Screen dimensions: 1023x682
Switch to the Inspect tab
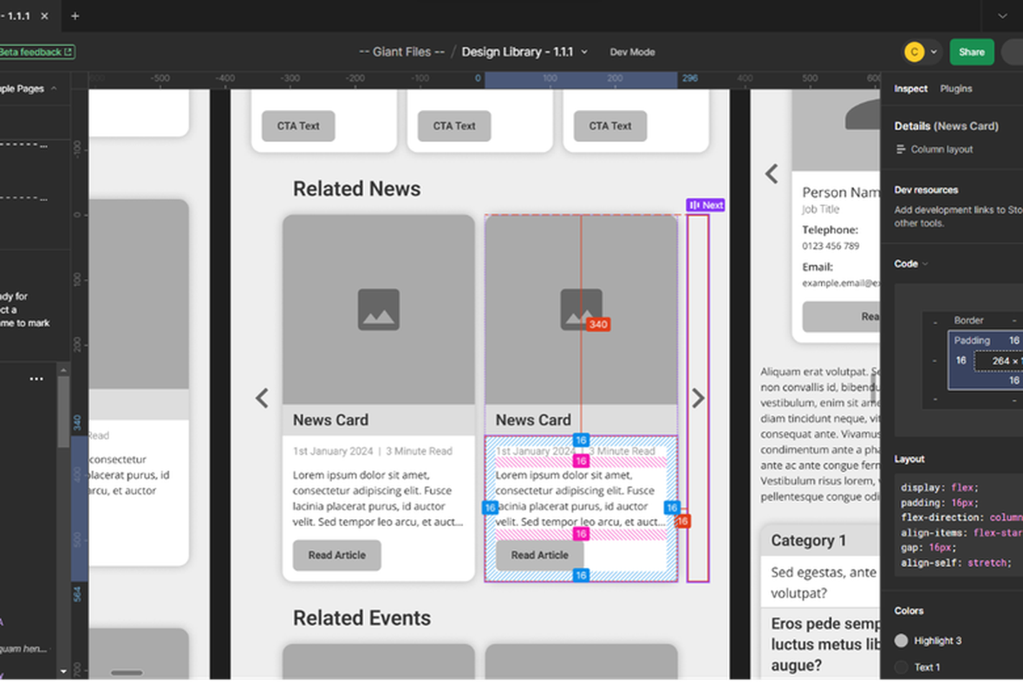pos(911,88)
